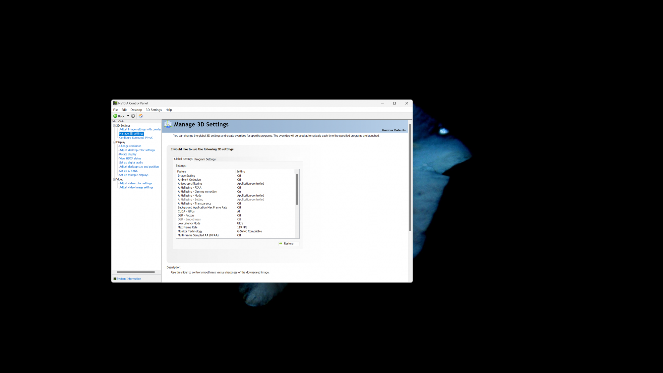The width and height of the screenshot is (663, 373).
Task: Click the System Information icon
Action: coord(115,279)
